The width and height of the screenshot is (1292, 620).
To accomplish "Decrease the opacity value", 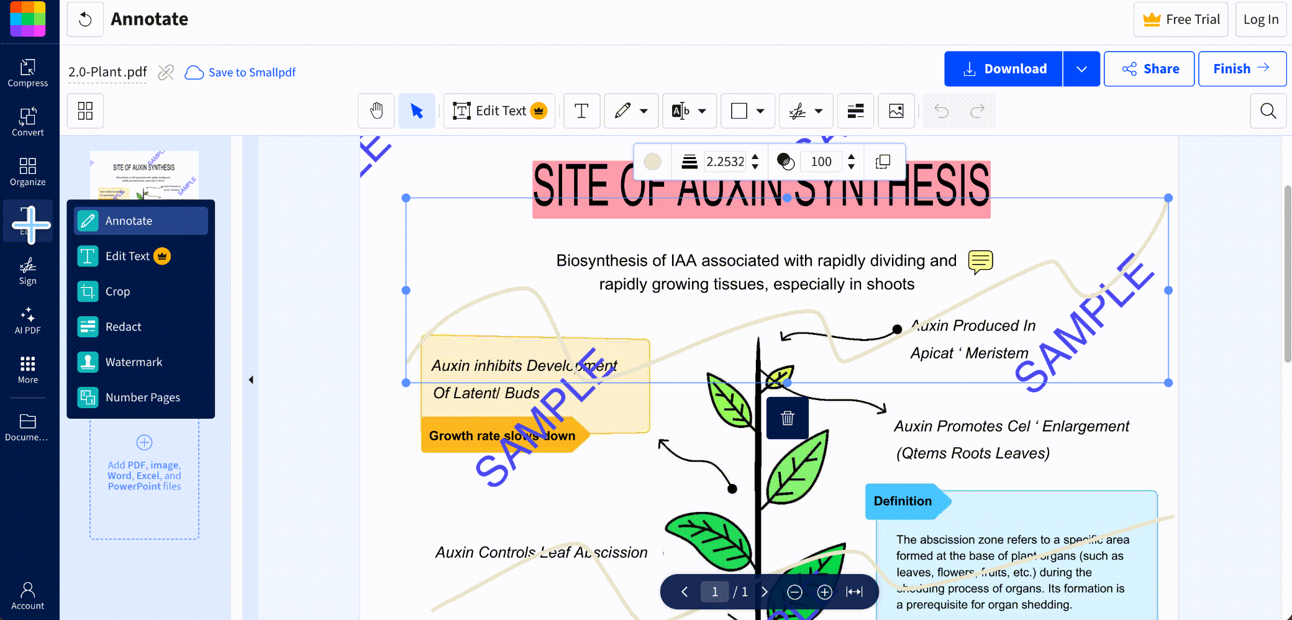I will coord(852,166).
